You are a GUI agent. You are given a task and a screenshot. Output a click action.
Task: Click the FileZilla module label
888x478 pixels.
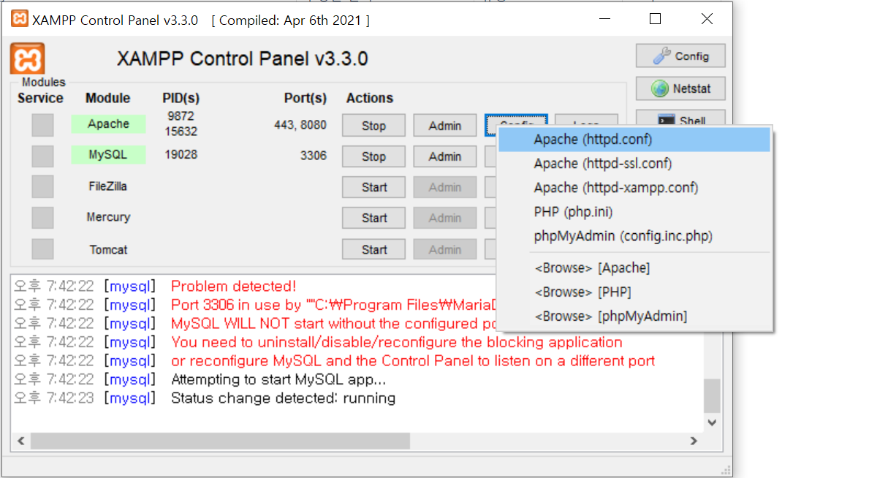108,186
